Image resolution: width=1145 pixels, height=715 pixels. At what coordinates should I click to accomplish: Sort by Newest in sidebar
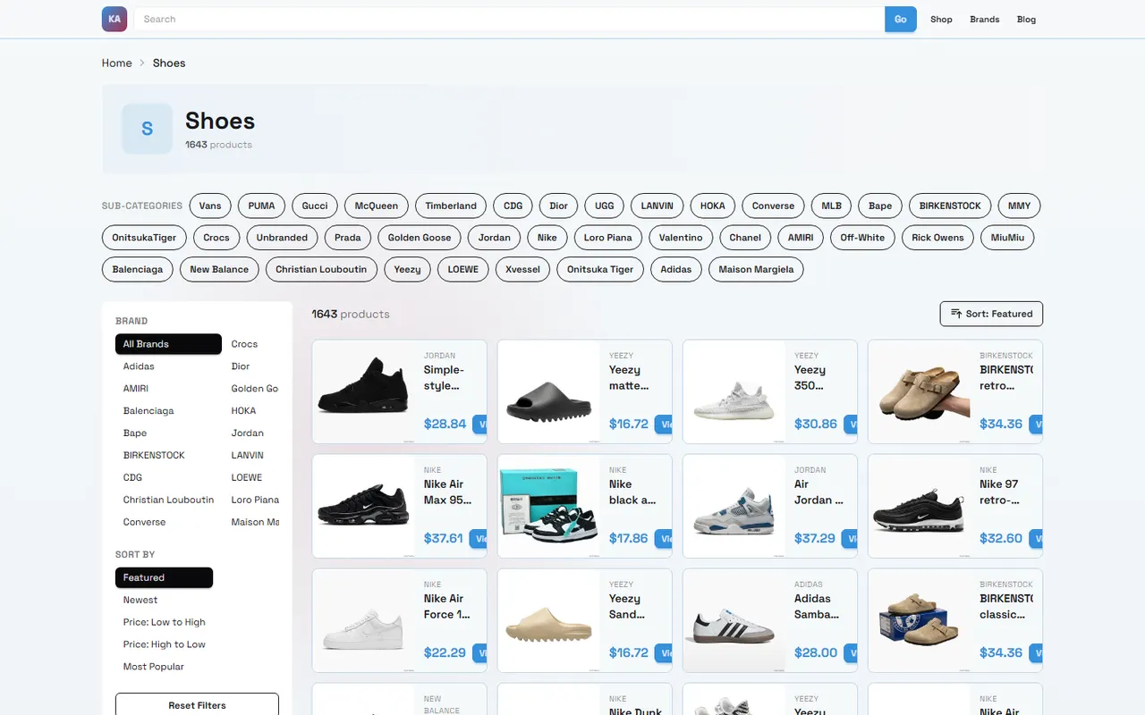[x=140, y=600]
